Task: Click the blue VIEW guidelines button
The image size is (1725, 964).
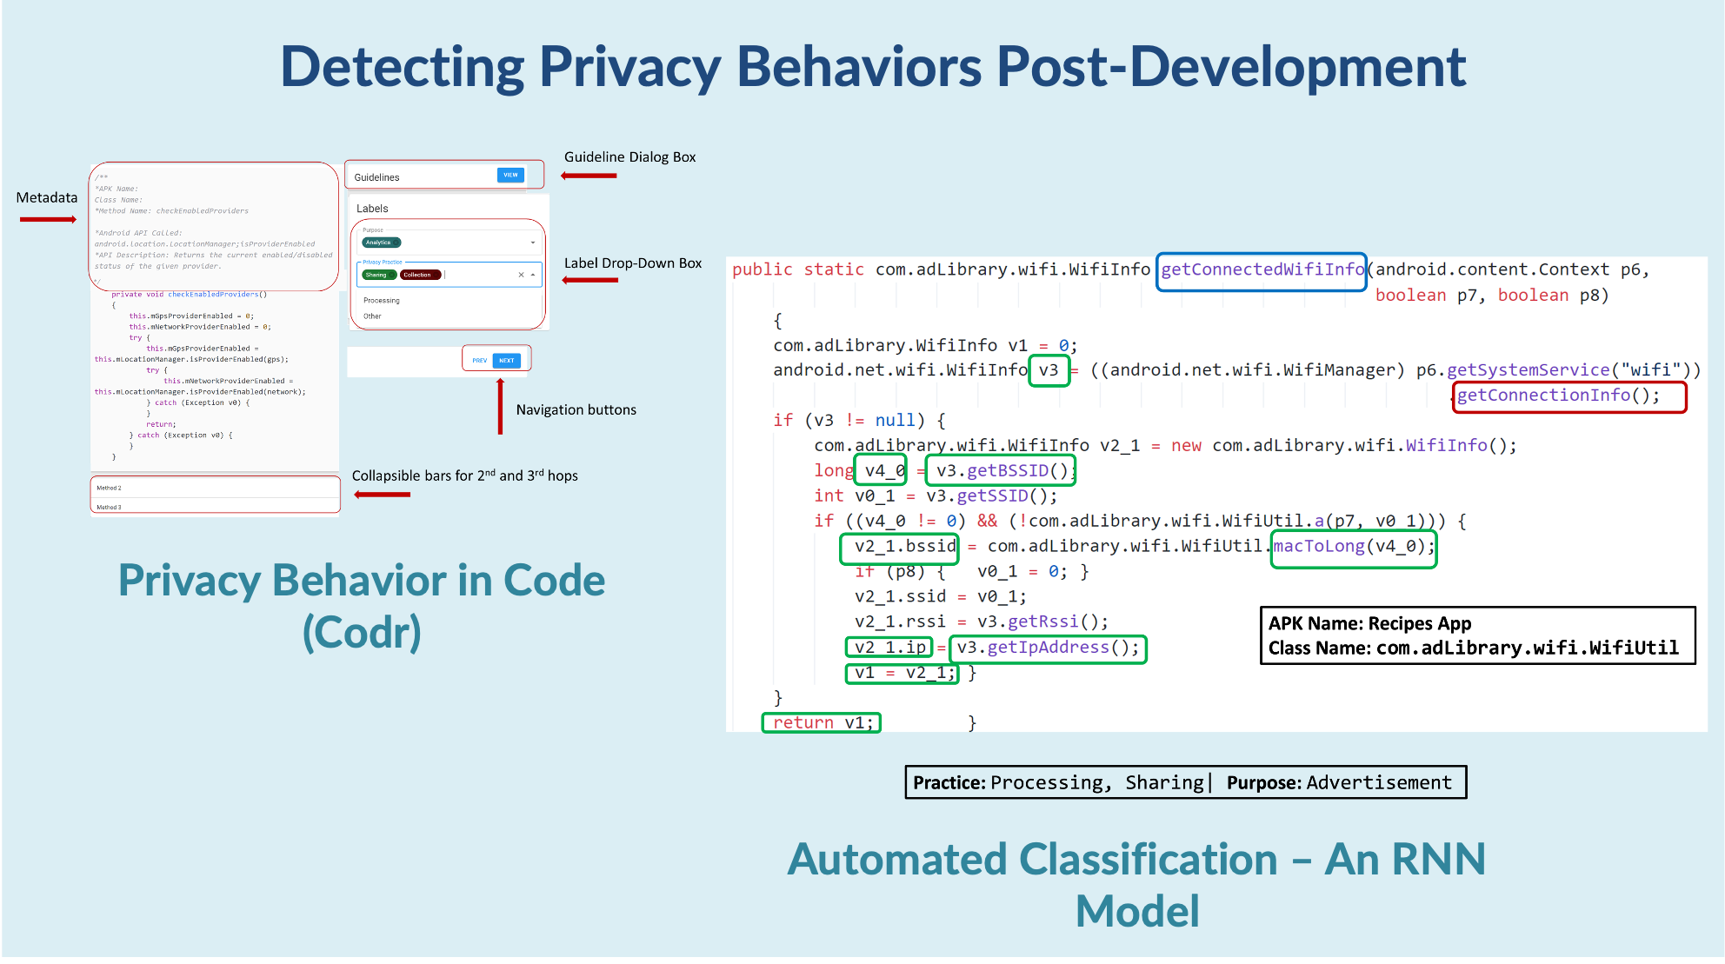Action: pos(510,175)
